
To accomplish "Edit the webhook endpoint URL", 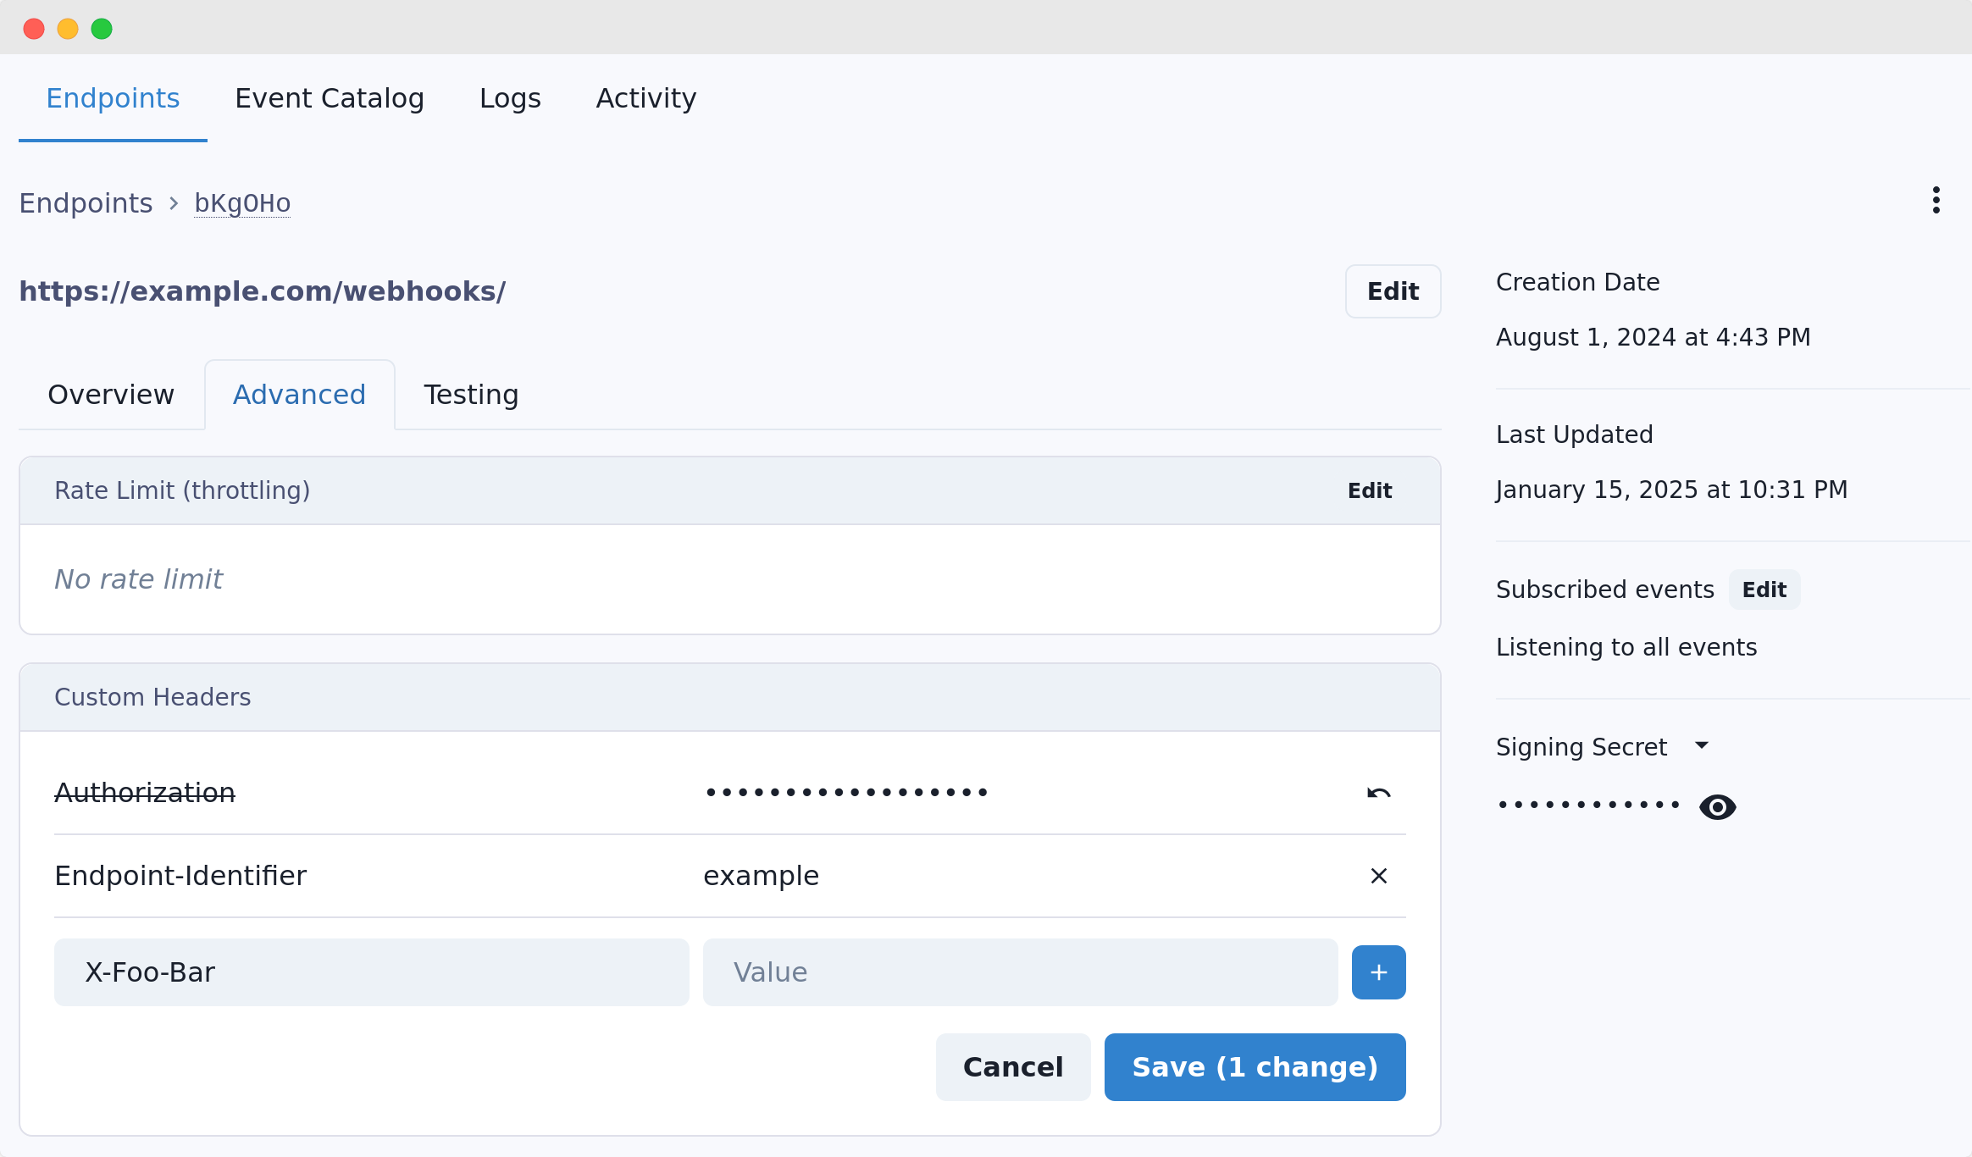I will 1392,291.
